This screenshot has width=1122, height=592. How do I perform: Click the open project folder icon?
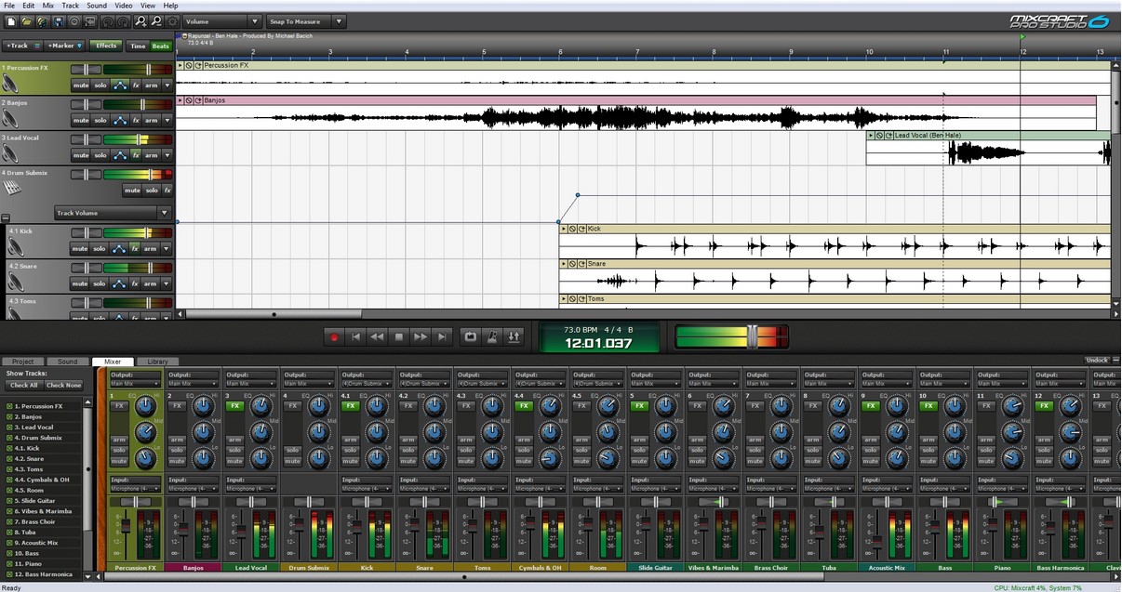28,21
